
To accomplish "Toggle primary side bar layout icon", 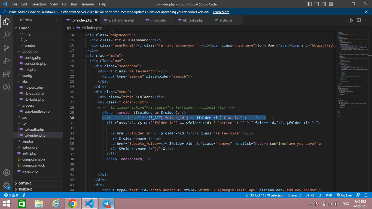I will [310, 4].
